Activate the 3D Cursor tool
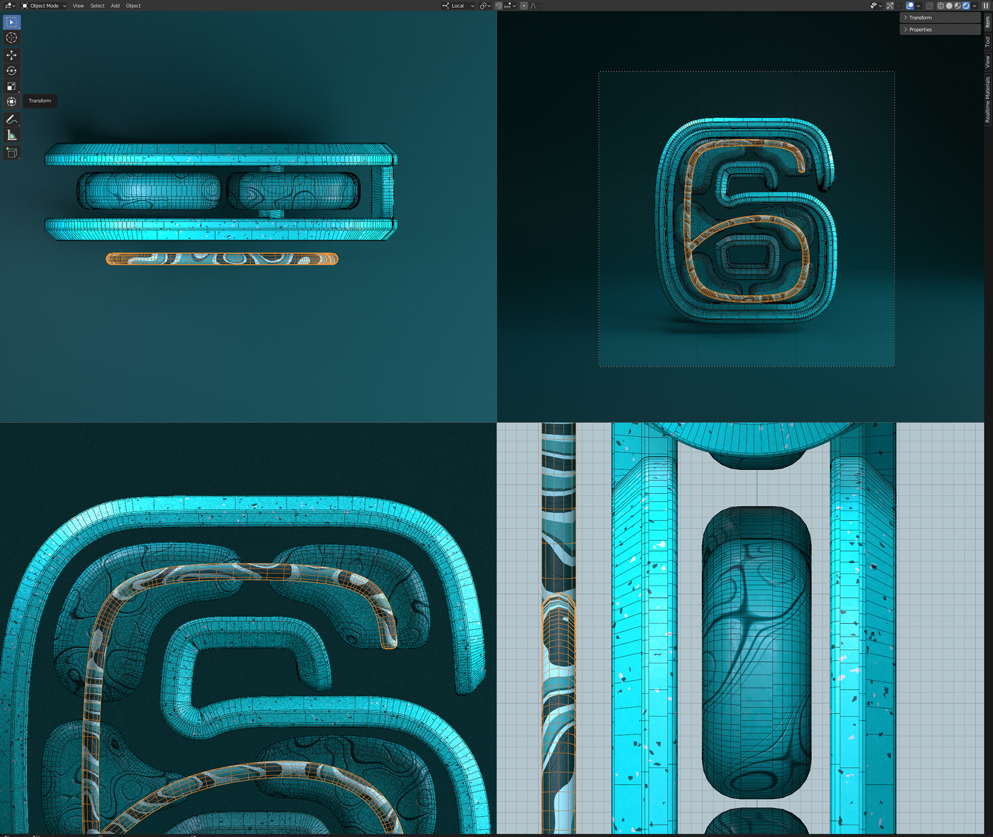 coord(11,38)
